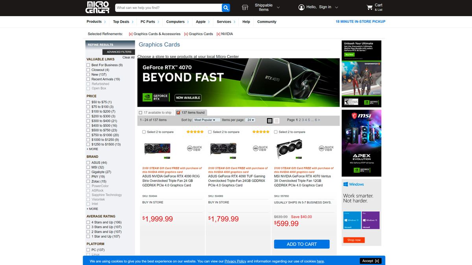Check the '17 available to ship' filter
The height and width of the screenshot is (265, 472).
pos(140,112)
